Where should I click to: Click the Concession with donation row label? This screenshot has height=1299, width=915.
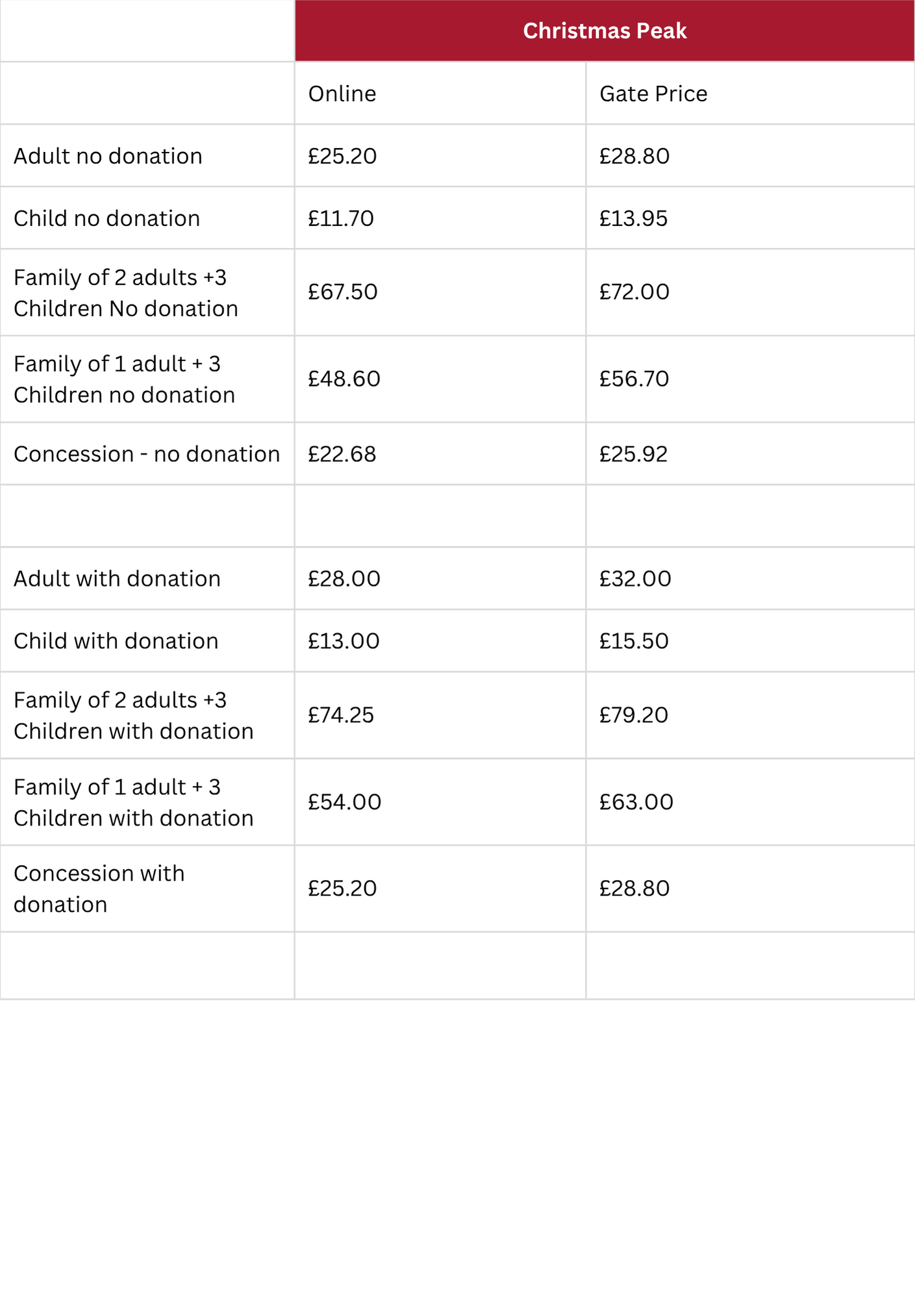click(x=99, y=889)
